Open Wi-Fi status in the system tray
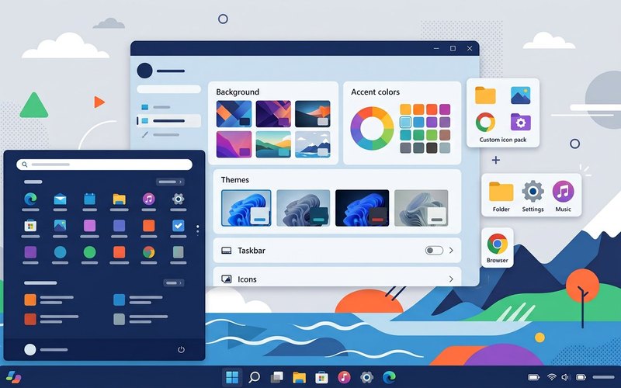The width and height of the screenshot is (621, 388). [551, 377]
